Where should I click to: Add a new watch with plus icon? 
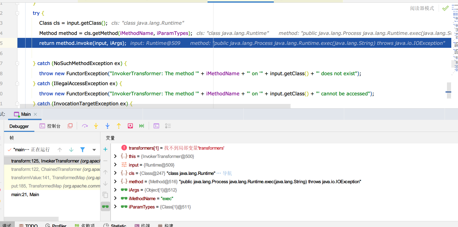106,149
